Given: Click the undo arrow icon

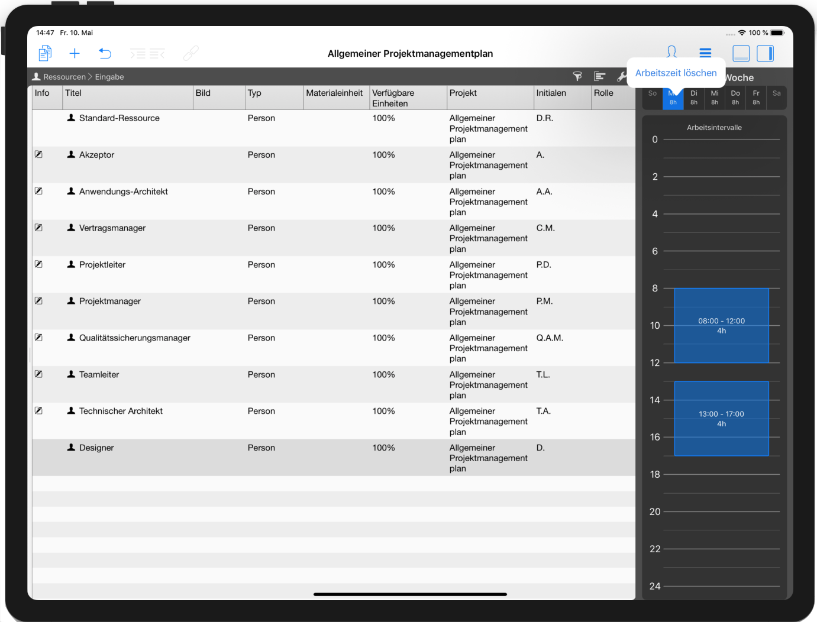Looking at the screenshot, I should tap(105, 53).
